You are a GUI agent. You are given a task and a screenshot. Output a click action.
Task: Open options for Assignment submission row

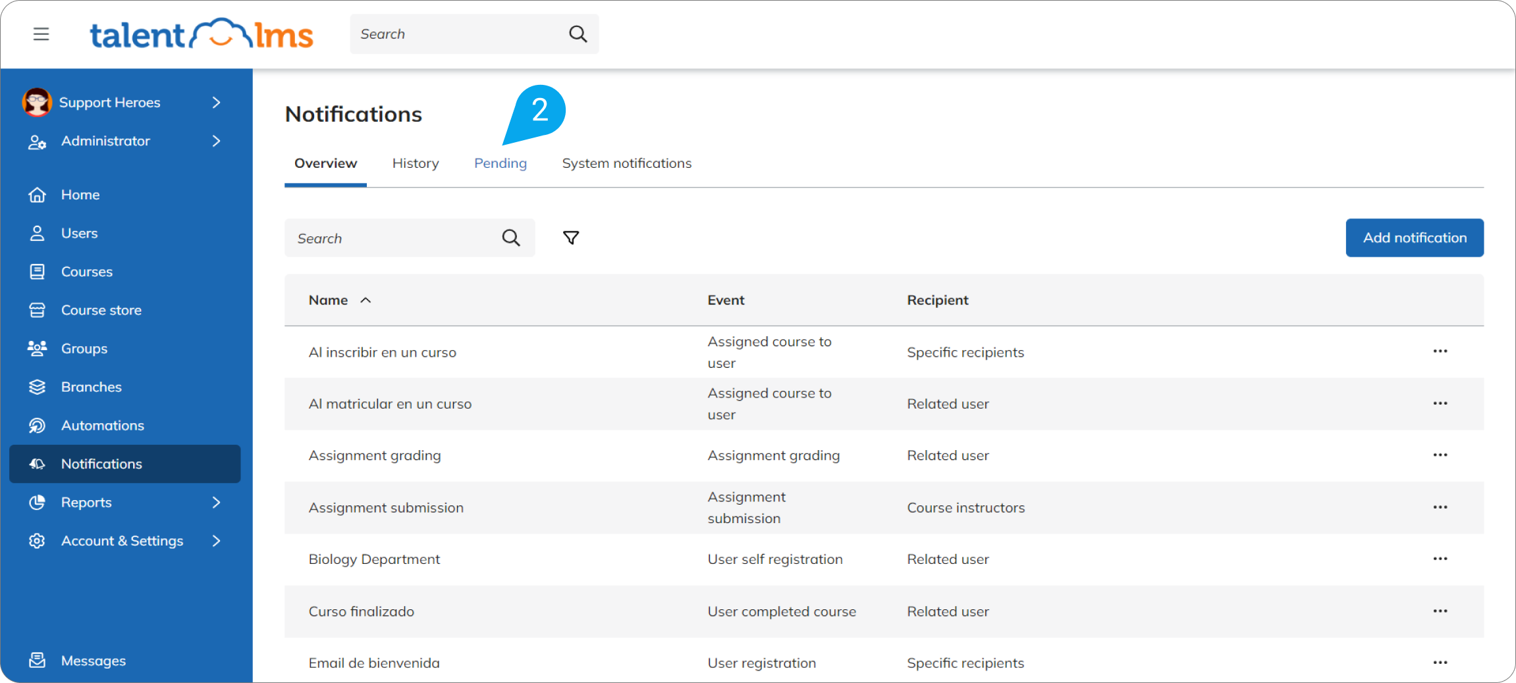tap(1440, 507)
